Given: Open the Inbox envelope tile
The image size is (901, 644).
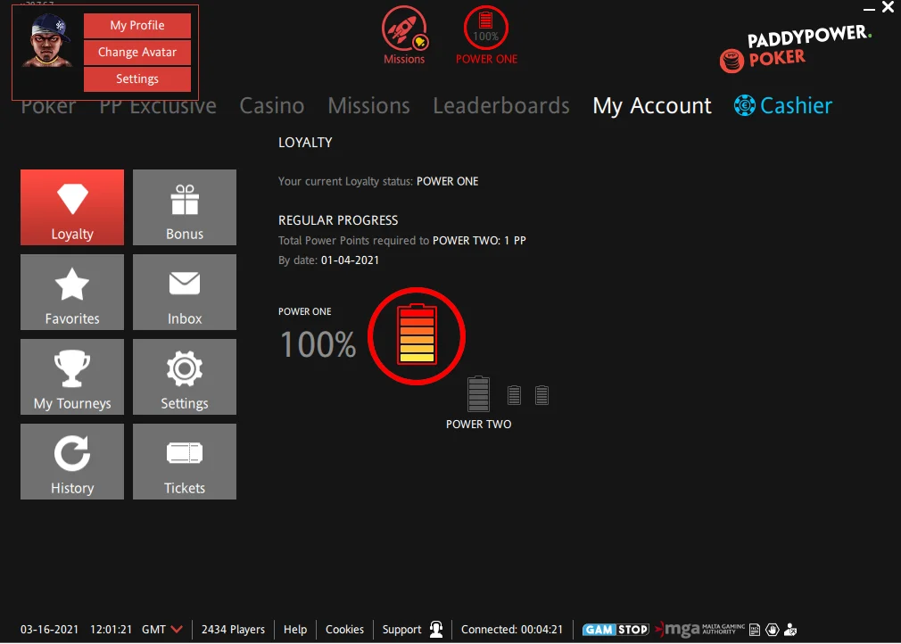Looking at the screenshot, I should 185,292.
